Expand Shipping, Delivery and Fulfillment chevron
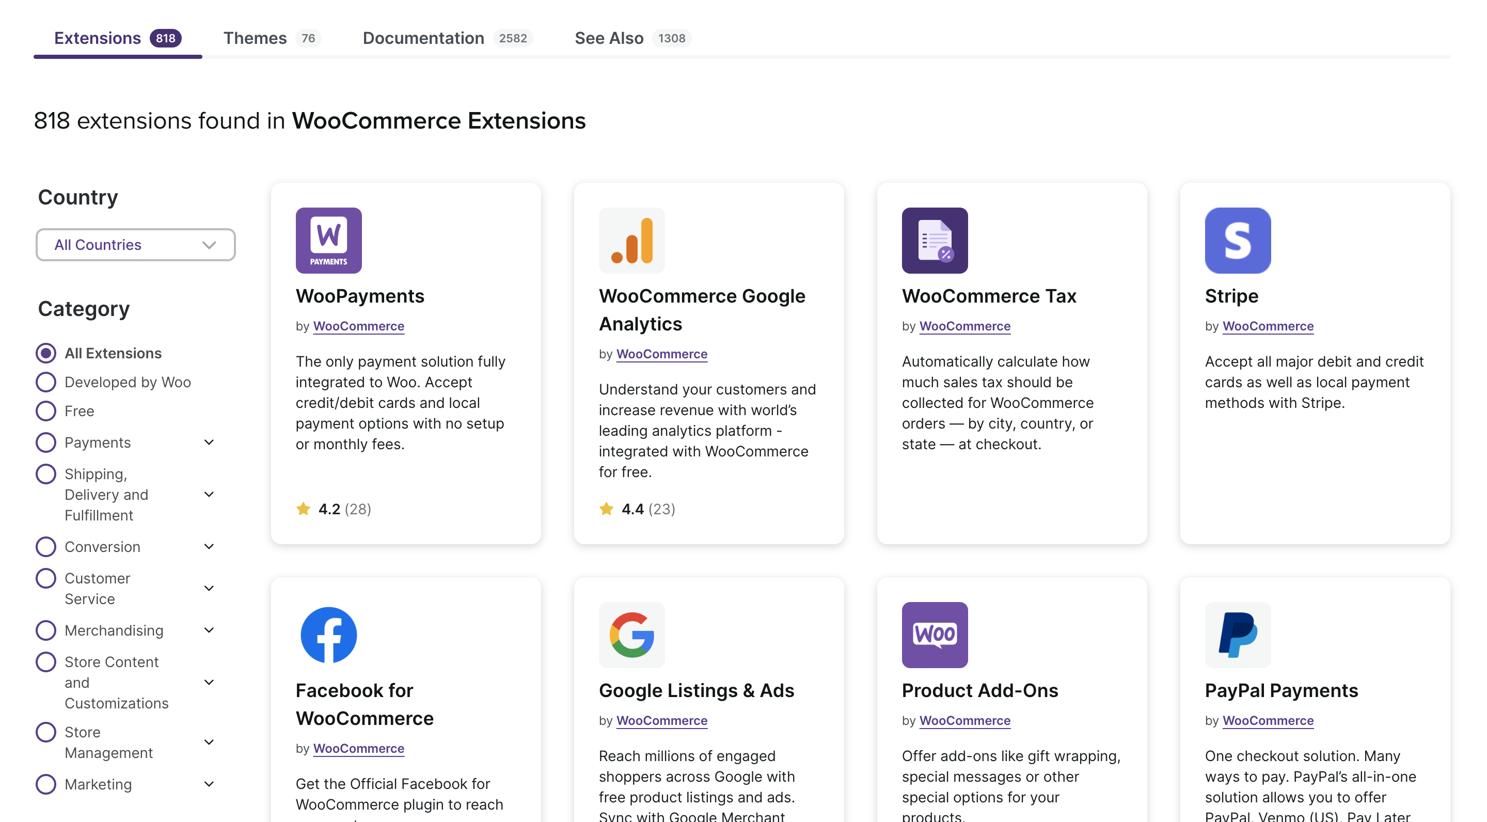 (x=209, y=494)
